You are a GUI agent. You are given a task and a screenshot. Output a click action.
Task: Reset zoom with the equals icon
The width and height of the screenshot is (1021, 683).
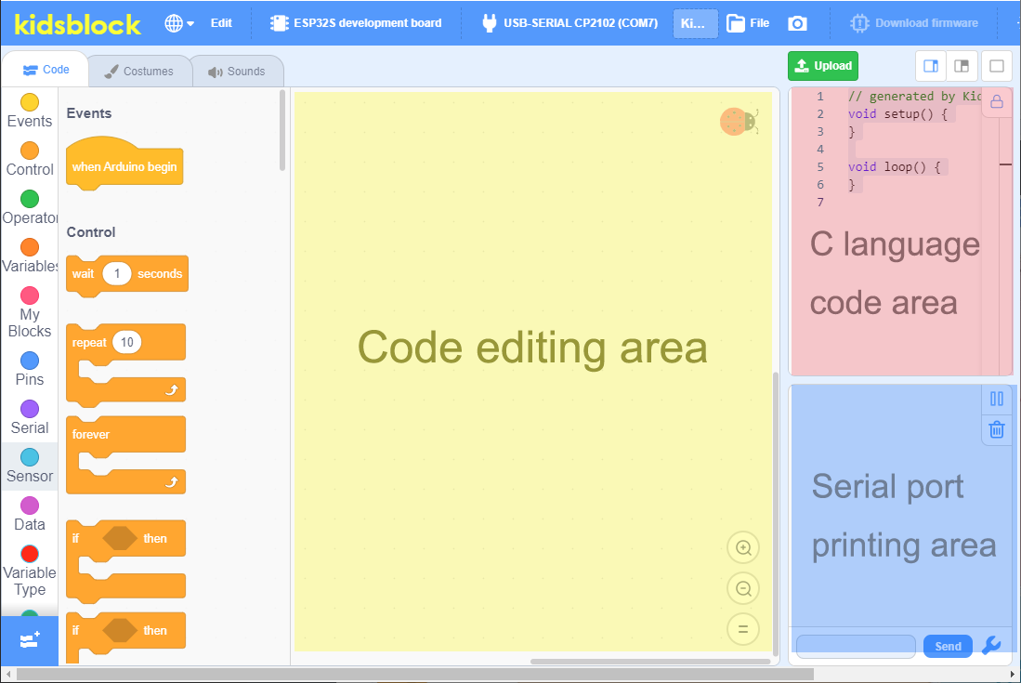coord(743,630)
